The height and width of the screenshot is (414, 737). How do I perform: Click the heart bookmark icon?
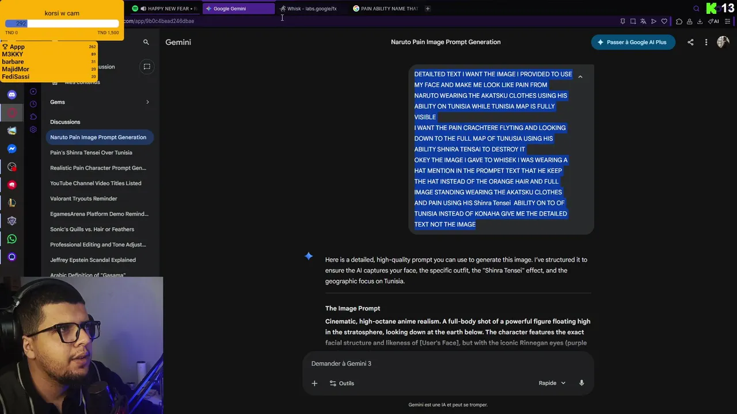tap(664, 21)
